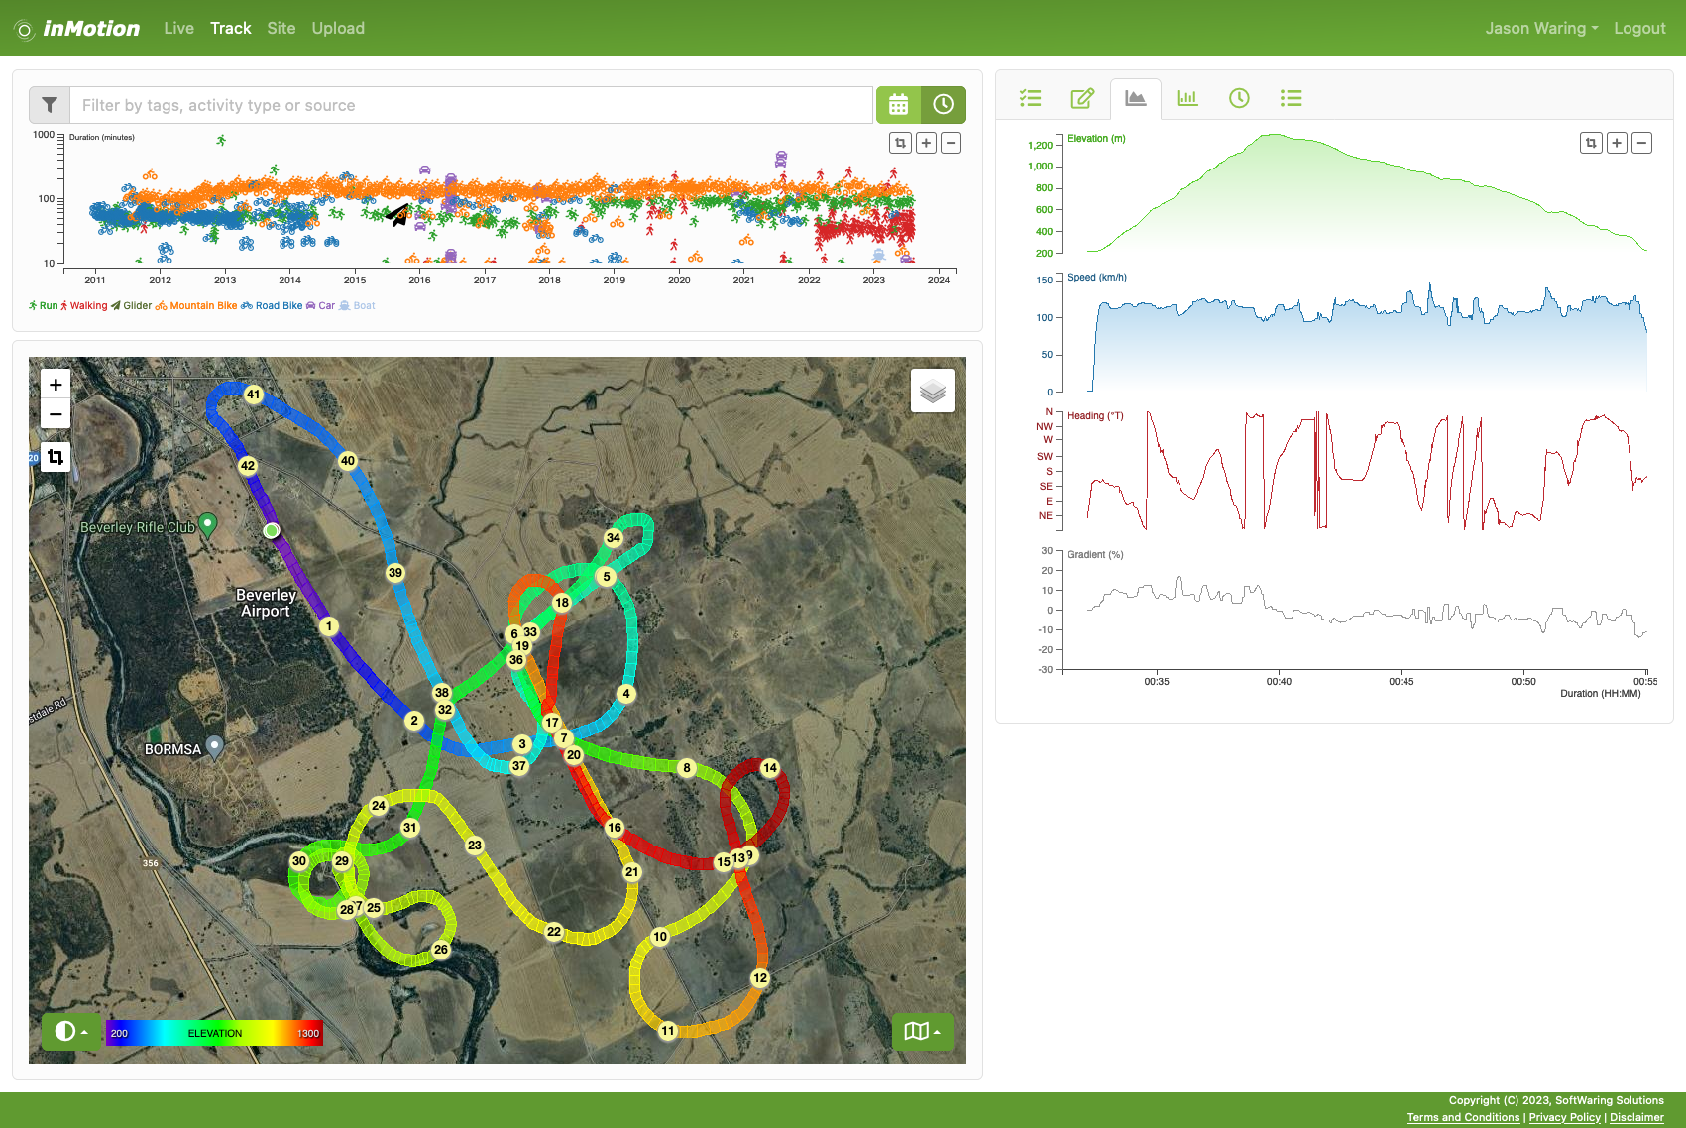The height and width of the screenshot is (1128, 1686).
Task: Click the Logout link
Action: point(1638,28)
